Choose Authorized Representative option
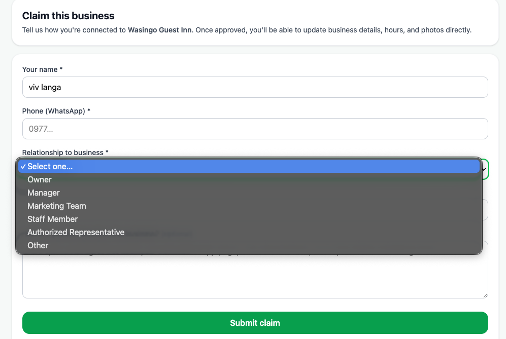This screenshot has height=339, width=506. point(249,233)
